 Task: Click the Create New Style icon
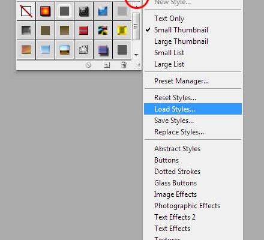pyautogui.click(x=107, y=65)
